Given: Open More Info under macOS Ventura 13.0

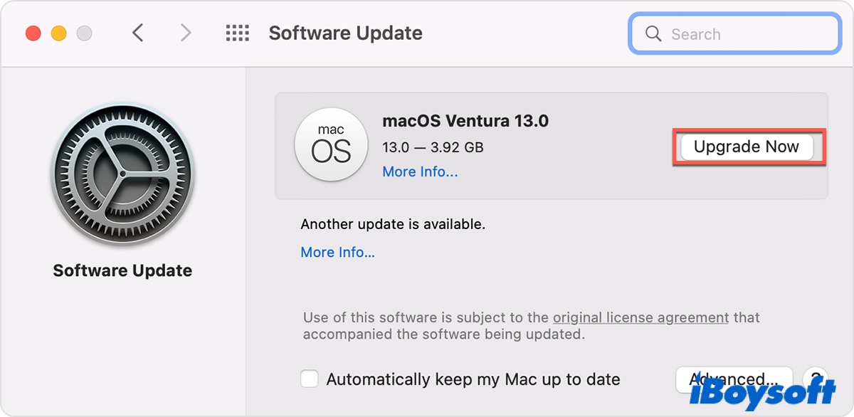Looking at the screenshot, I should point(420,171).
